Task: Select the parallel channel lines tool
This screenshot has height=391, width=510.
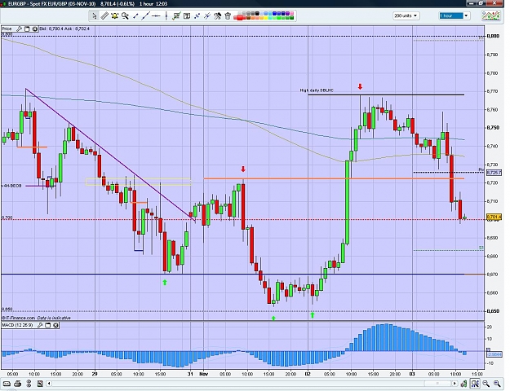Action: click(x=207, y=15)
